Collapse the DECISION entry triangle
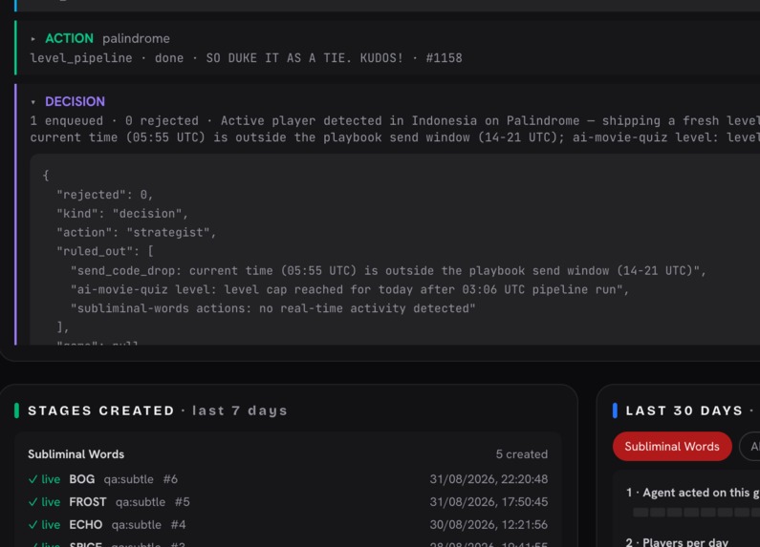This screenshot has width=760, height=547. click(33, 101)
